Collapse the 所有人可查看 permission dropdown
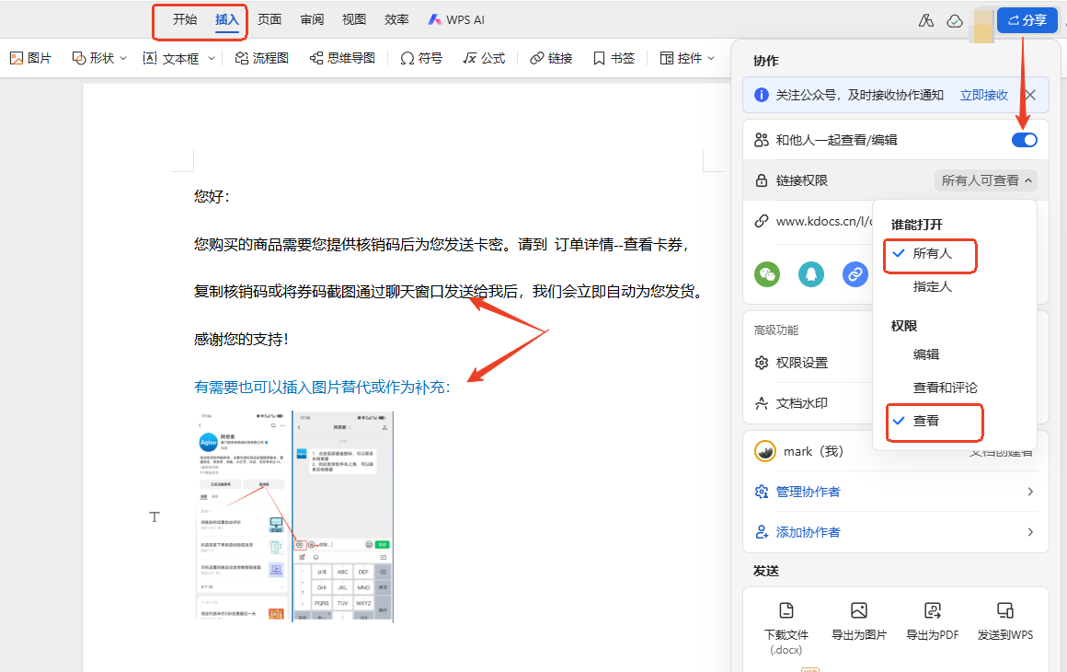This screenshot has width=1067, height=672. point(986,180)
